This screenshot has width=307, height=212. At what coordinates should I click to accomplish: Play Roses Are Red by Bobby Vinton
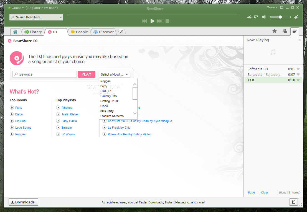(105, 134)
